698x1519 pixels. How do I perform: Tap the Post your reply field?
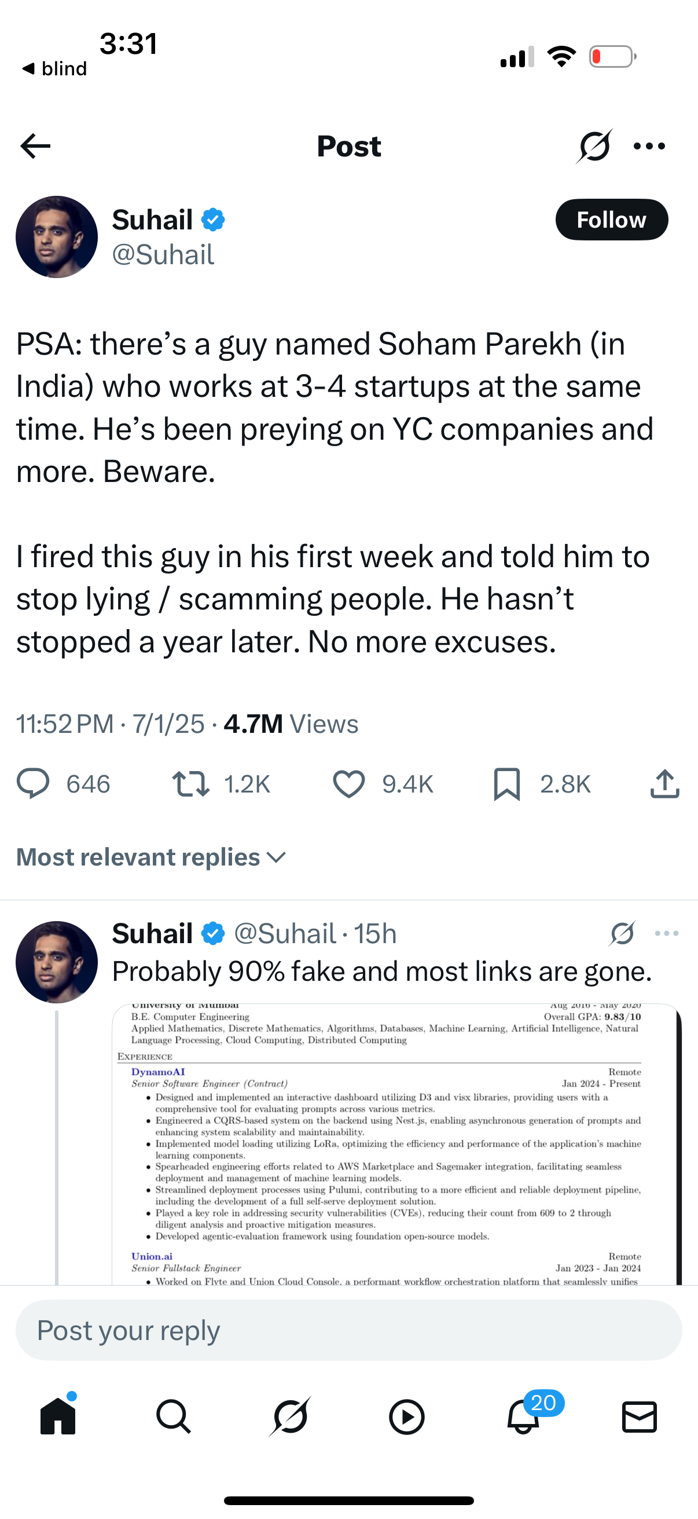point(348,1330)
